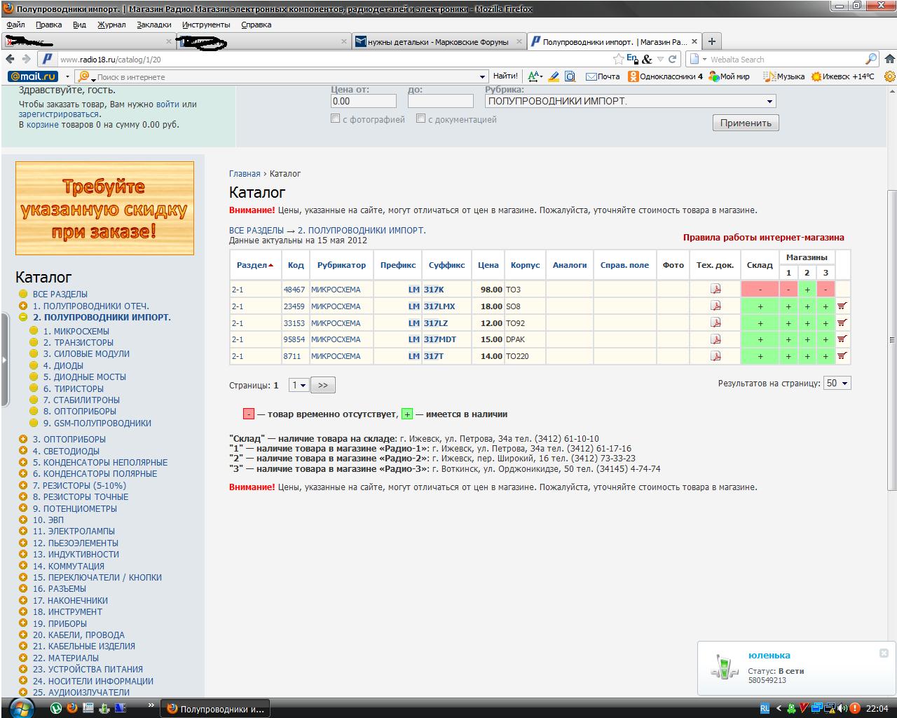897x718 pixels.
Task: Open the Рубрика dropdown list
Action: (x=769, y=102)
